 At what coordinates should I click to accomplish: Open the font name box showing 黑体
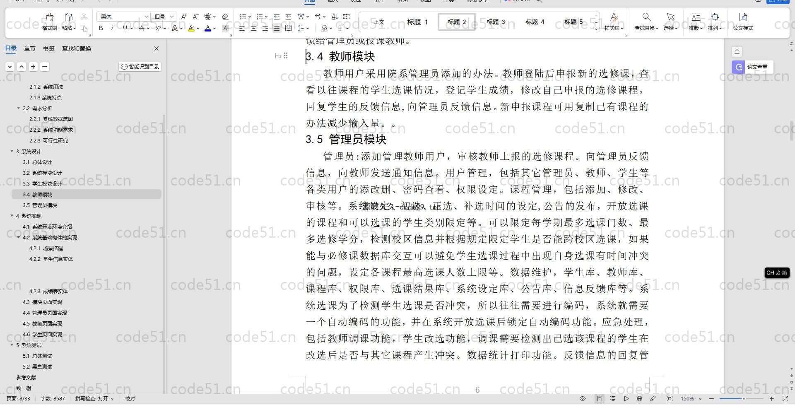pyautogui.click(x=123, y=17)
